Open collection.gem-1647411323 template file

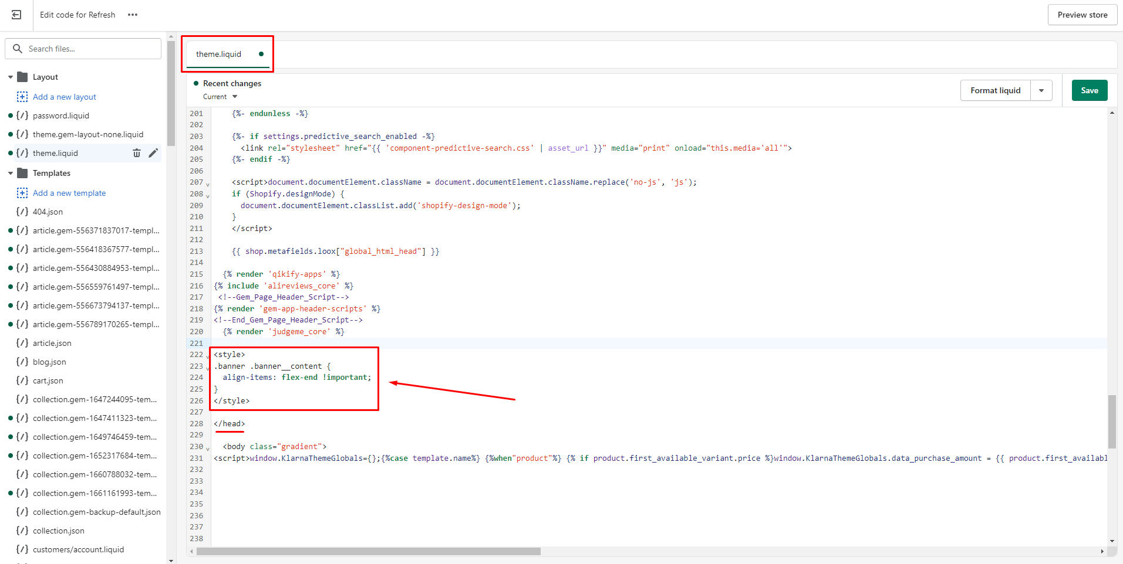point(95,418)
